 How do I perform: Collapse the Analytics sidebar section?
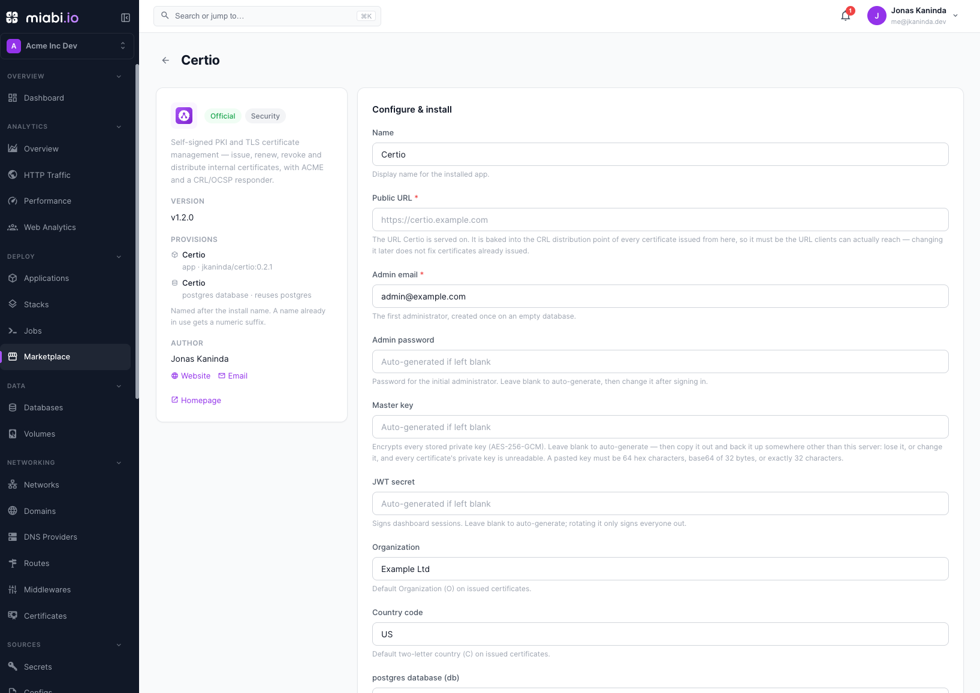pyautogui.click(x=119, y=127)
